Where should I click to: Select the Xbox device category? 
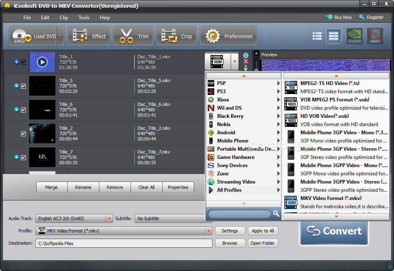243,100
